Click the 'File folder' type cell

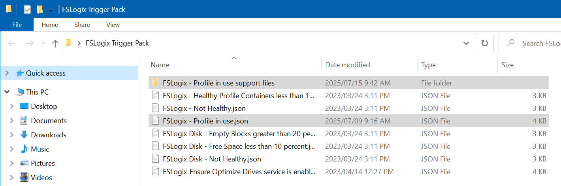437,83
